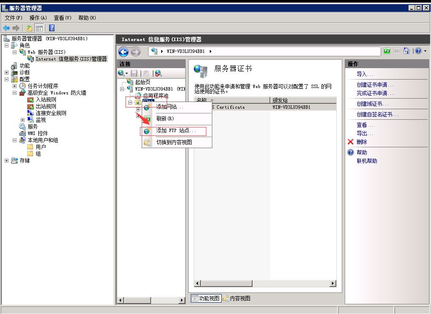Expand the 存储 tree node
The image size is (431, 314).
[x=7, y=160]
